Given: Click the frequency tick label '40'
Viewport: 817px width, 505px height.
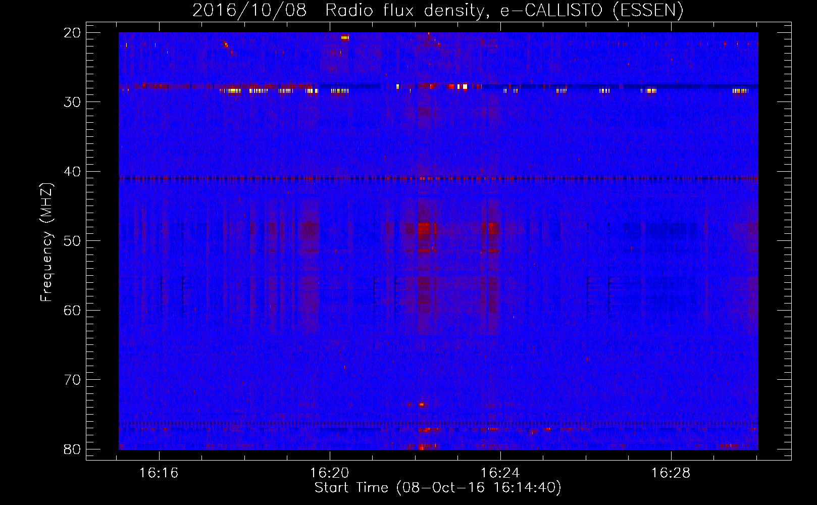Looking at the screenshot, I should click(72, 172).
